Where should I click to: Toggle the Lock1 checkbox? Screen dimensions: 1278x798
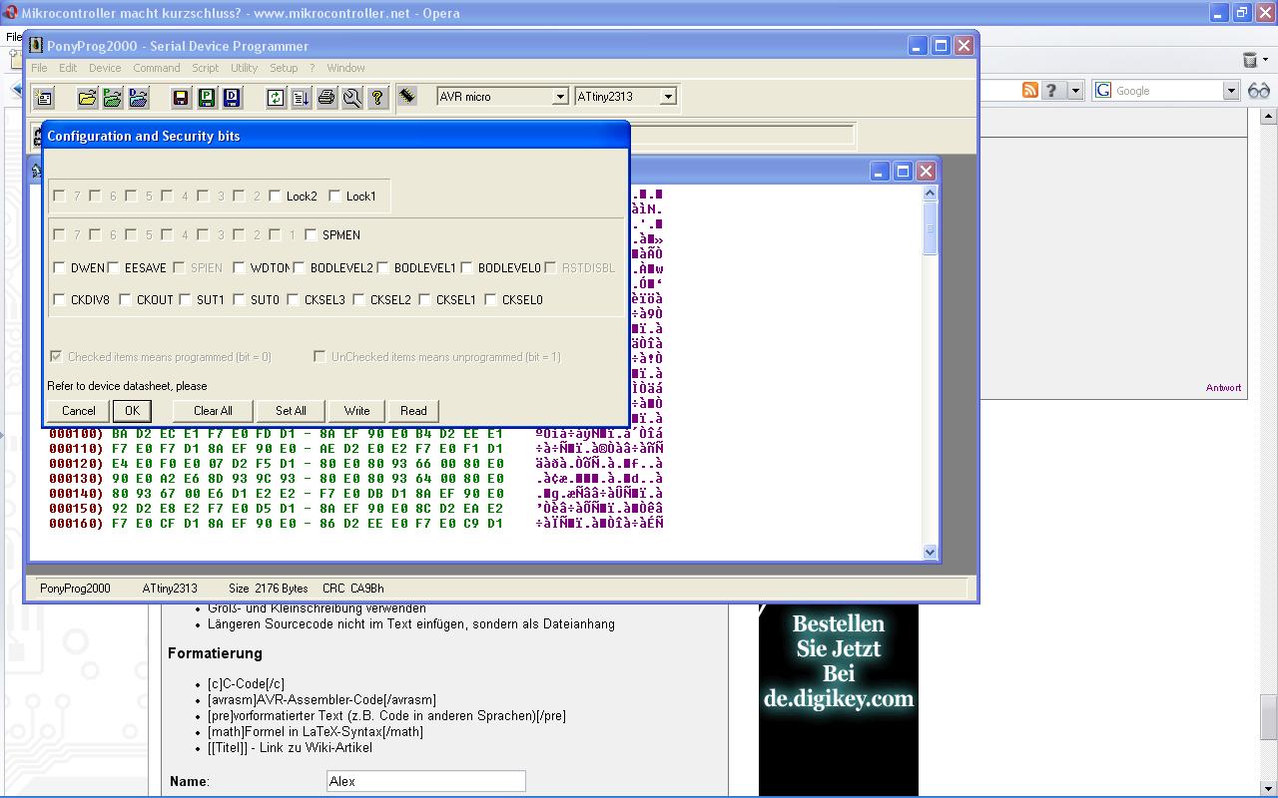pyautogui.click(x=334, y=197)
